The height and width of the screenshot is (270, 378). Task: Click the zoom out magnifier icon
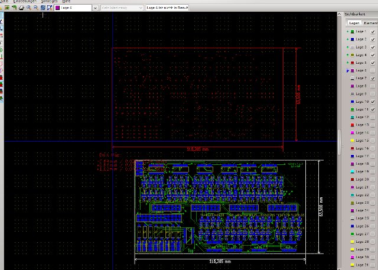(x=35, y=8)
